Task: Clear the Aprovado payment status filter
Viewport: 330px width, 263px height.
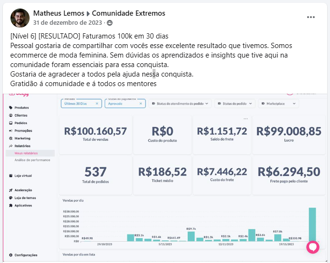Action: click(141, 104)
